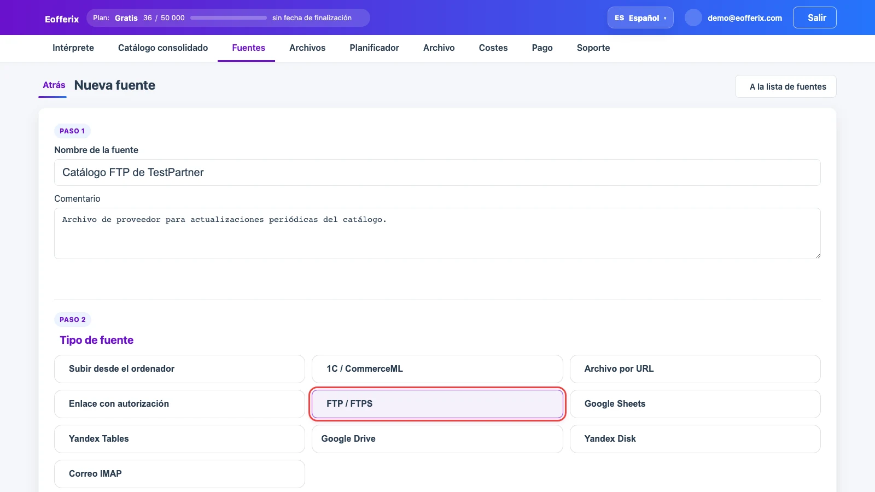The image size is (875, 492).
Task: Pick Yandex Disk source type
Action: [695, 439]
